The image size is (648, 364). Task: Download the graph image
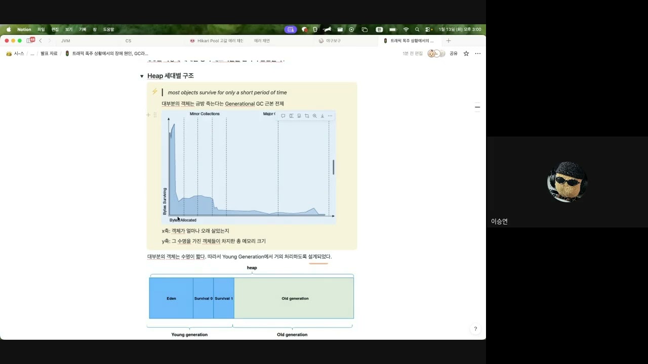[322, 116]
